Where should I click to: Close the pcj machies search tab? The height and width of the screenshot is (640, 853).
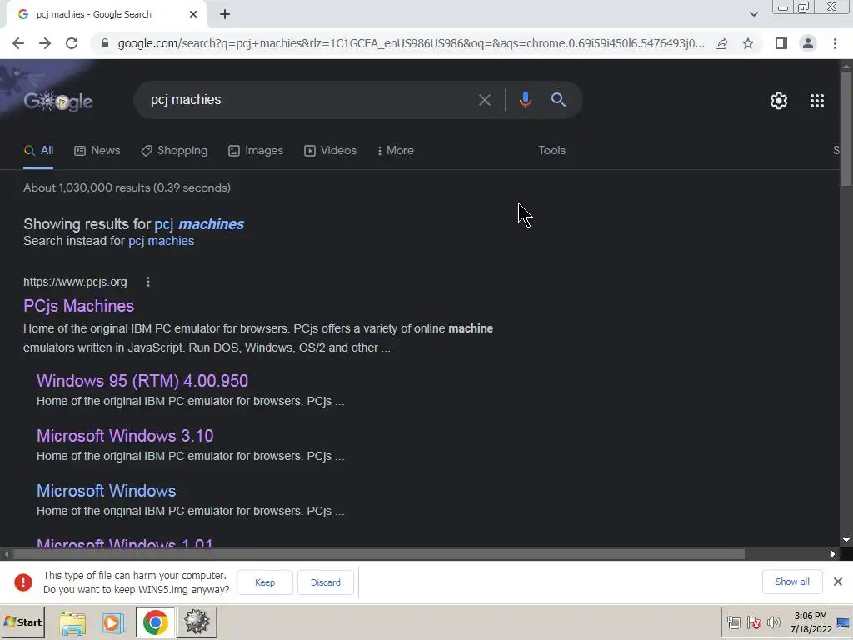[x=193, y=15]
